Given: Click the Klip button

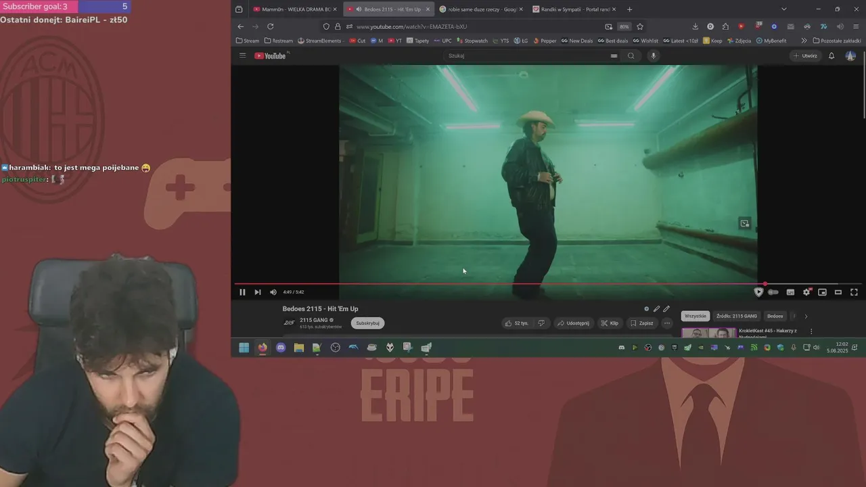Looking at the screenshot, I should click(610, 323).
